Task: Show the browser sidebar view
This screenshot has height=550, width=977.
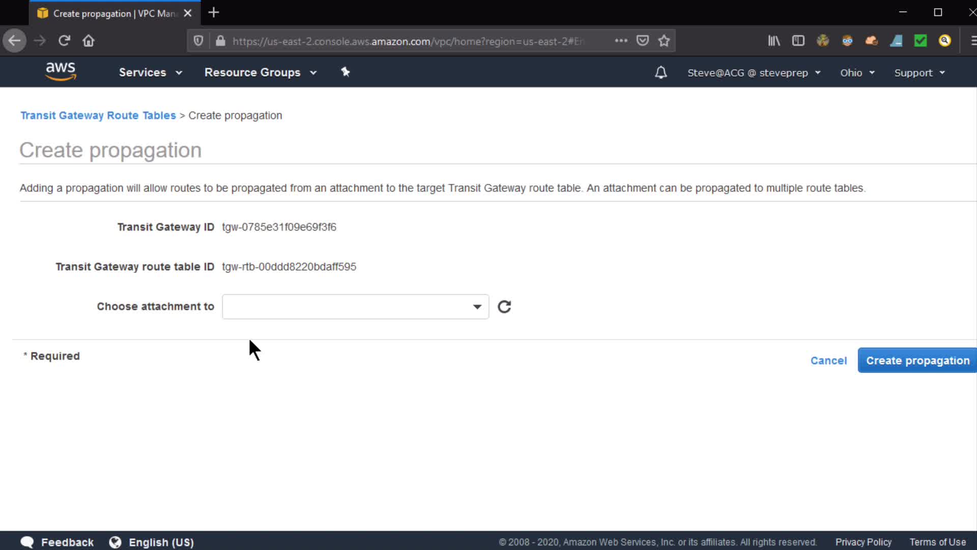Action: tap(798, 41)
